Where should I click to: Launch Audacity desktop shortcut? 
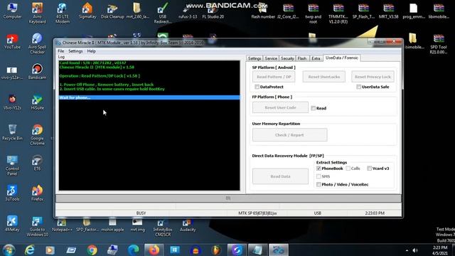click(188, 225)
